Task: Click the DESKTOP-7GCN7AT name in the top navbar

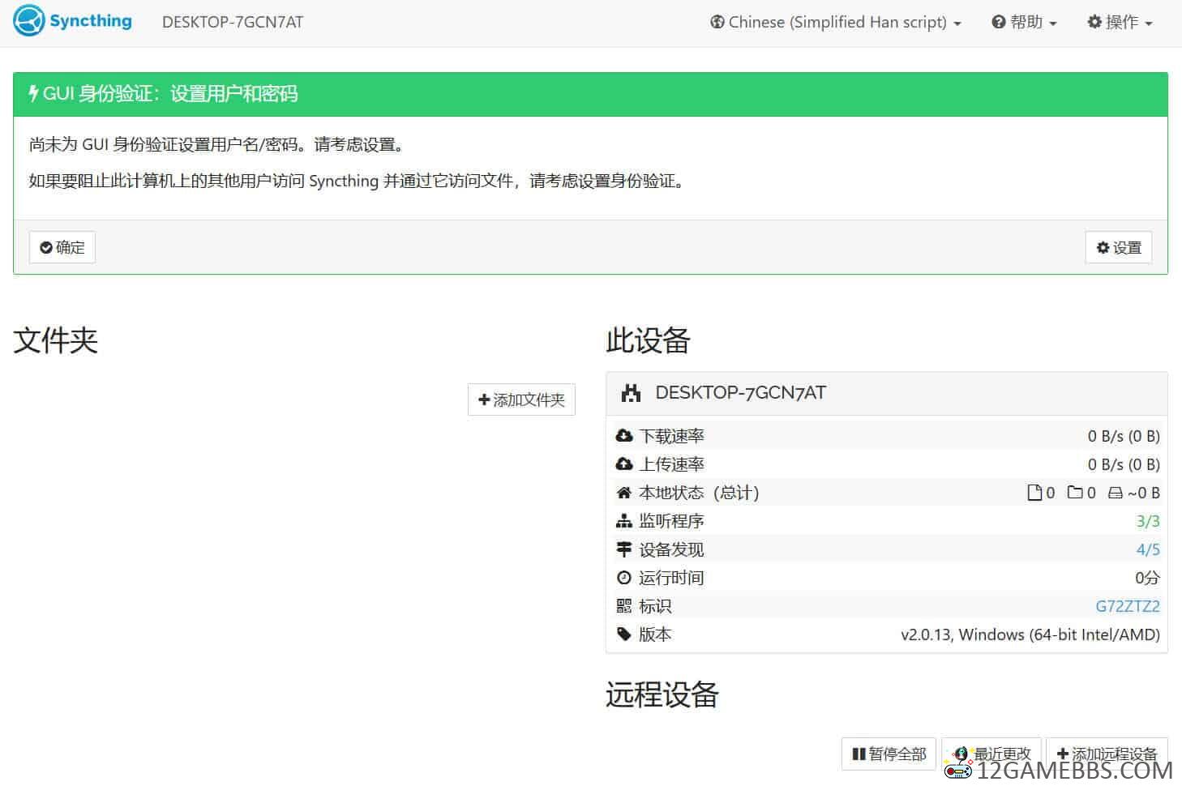Action: [x=233, y=23]
